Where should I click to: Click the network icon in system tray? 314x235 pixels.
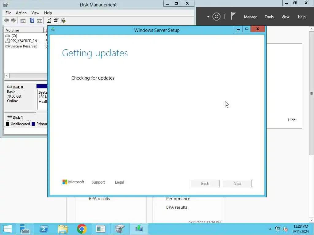pyautogui.click(x=278, y=229)
